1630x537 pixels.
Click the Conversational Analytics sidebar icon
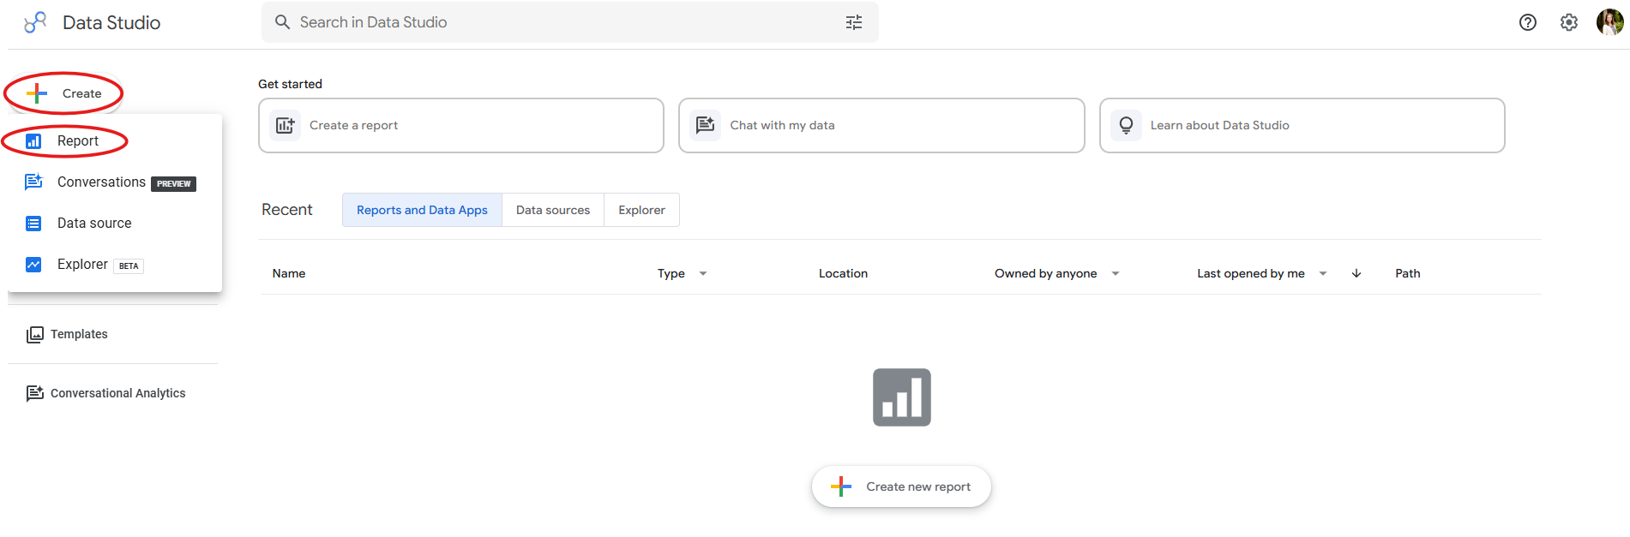coord(35,393)
